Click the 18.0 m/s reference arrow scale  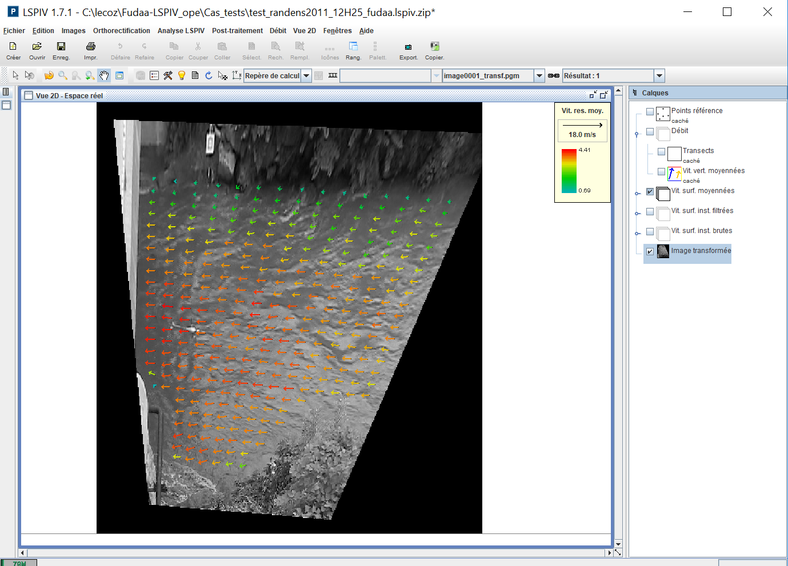tap(582, 130)
